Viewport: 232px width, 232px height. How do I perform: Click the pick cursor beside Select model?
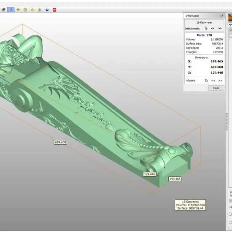[206, 28]
